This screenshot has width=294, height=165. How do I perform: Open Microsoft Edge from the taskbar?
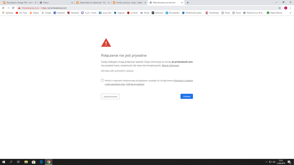(x=41, y=162)
